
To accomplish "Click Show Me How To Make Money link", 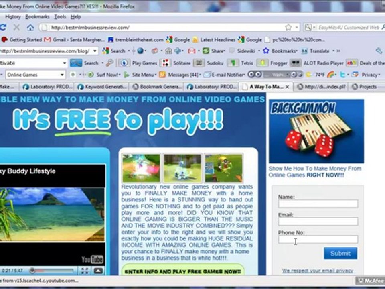I will coord(315,172).
